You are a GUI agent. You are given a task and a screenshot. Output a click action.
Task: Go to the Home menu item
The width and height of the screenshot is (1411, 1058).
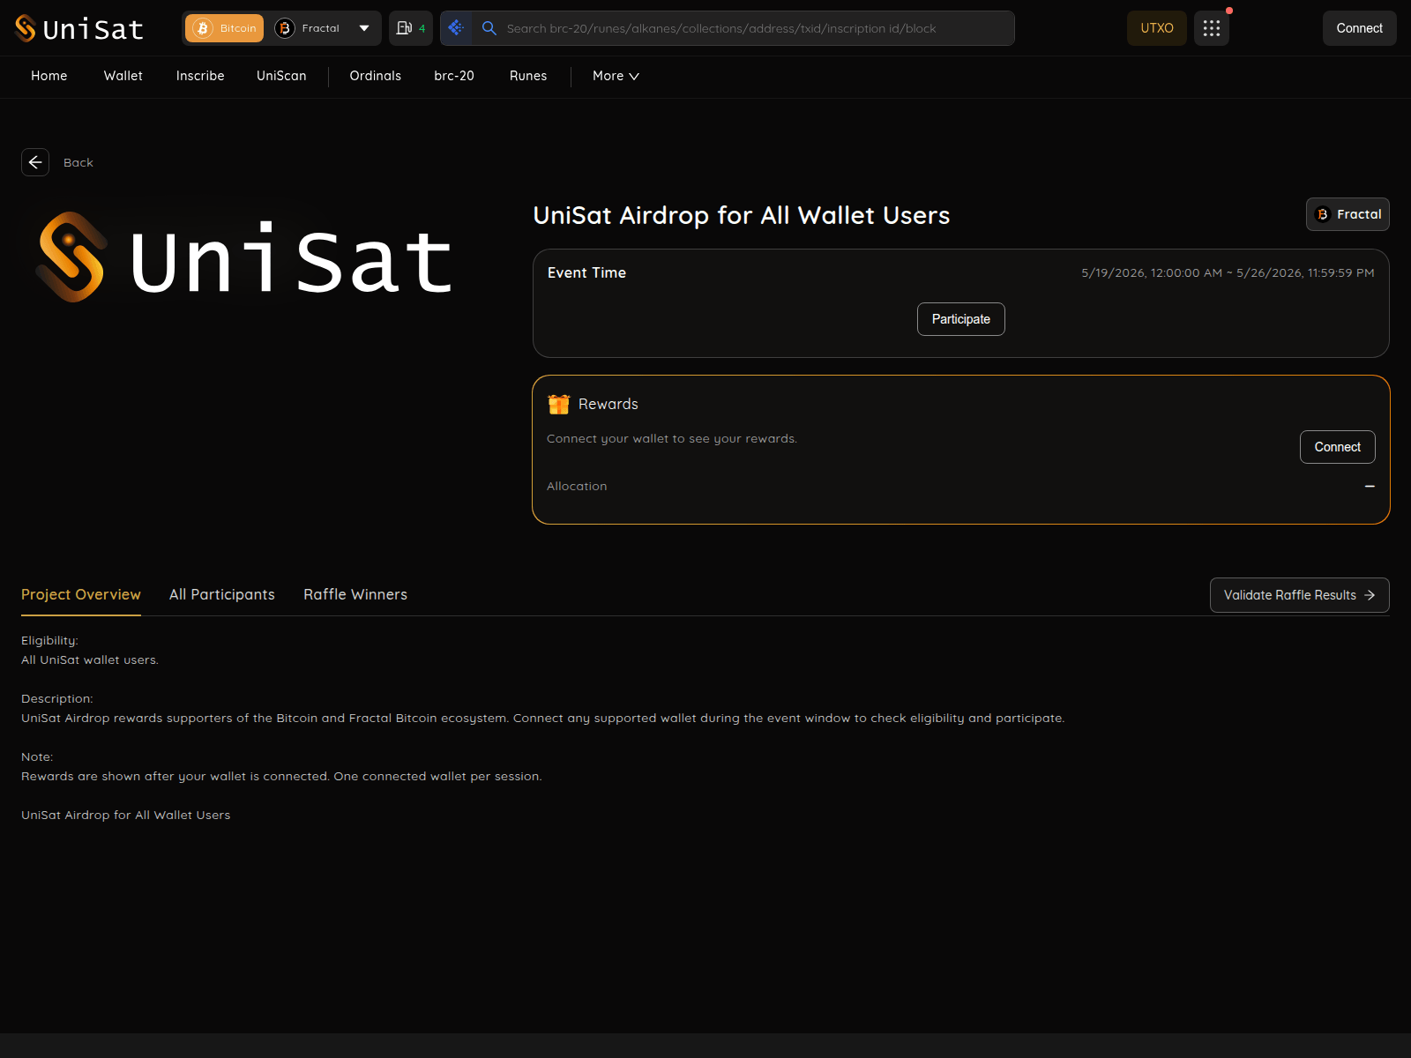click(49, 76)
